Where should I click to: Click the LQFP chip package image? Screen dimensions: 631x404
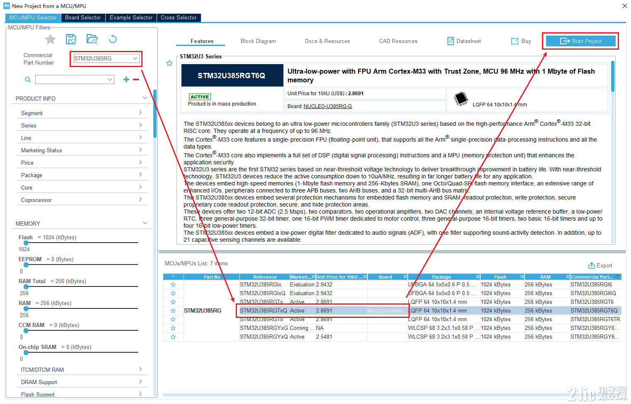coord(461,99)
